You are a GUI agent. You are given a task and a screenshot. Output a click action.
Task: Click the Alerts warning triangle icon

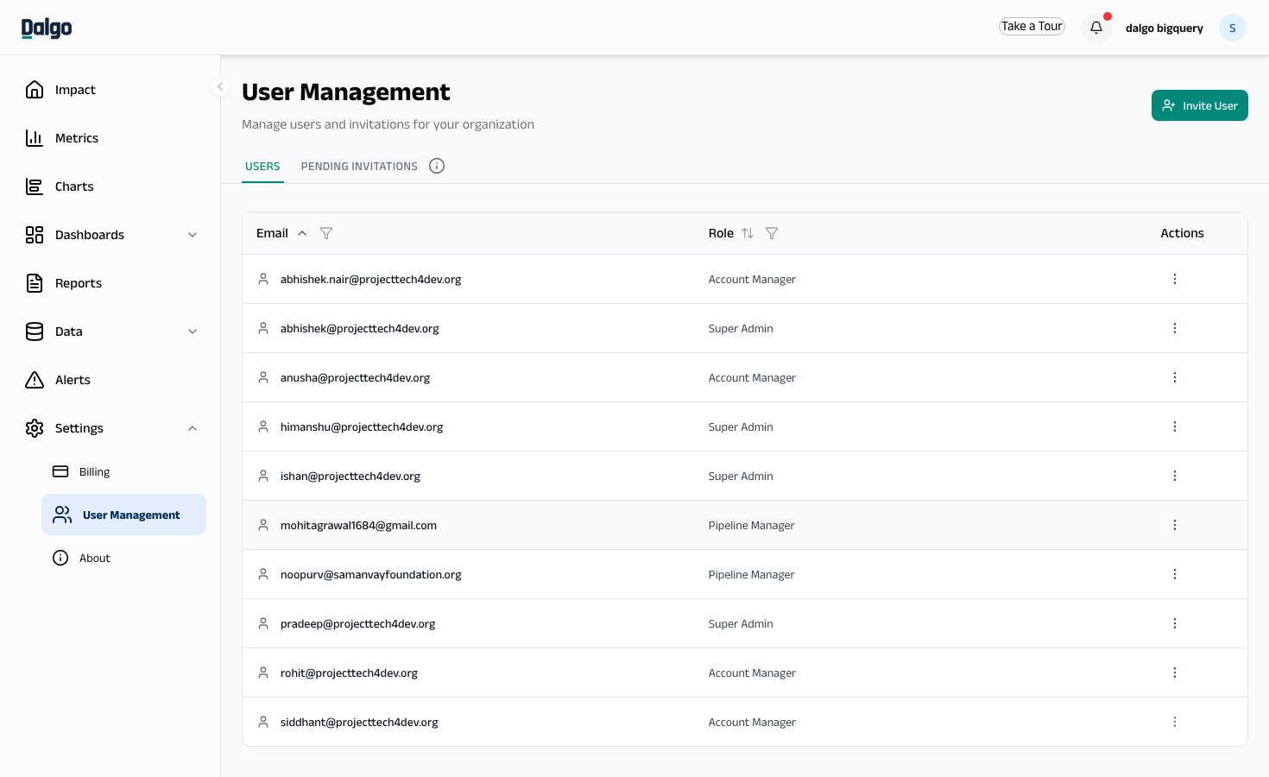tap(35, 379)
